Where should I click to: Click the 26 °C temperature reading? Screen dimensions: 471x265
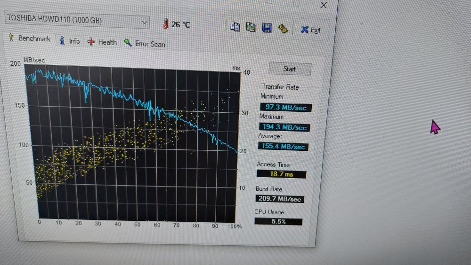coord(181,24)
